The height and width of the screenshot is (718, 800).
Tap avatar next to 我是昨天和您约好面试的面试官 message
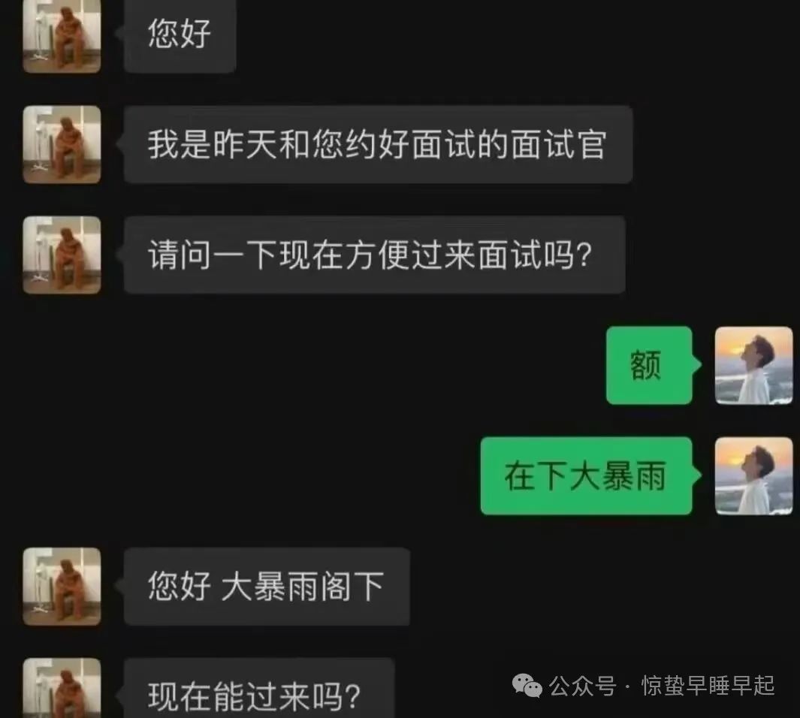(x=62, y=144)
